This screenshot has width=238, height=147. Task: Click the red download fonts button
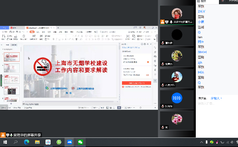pos(137,83)
